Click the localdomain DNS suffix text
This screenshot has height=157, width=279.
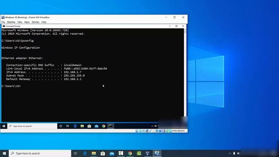tap(73, 65)
